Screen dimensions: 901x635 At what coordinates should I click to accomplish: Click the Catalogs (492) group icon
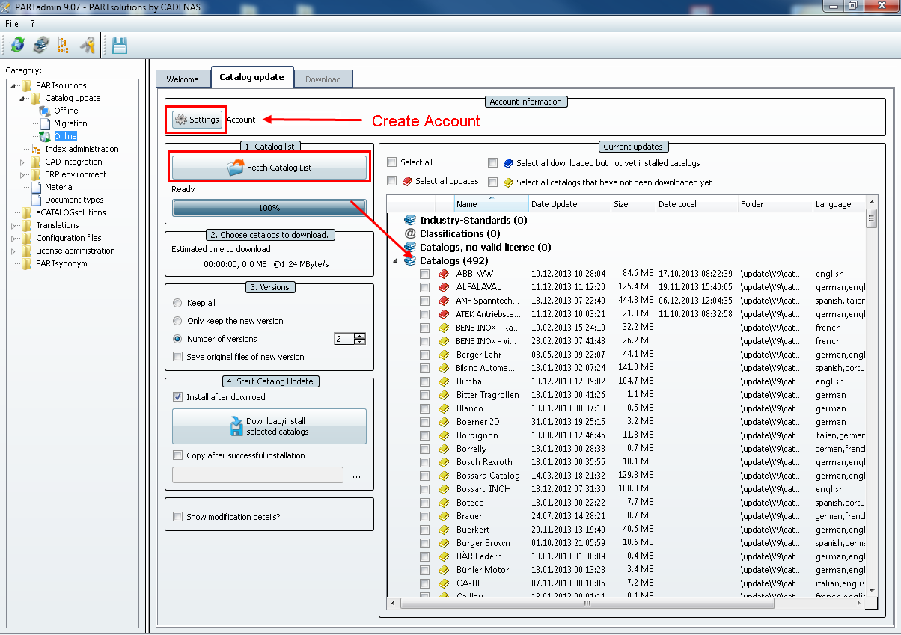tap(409, 260)
